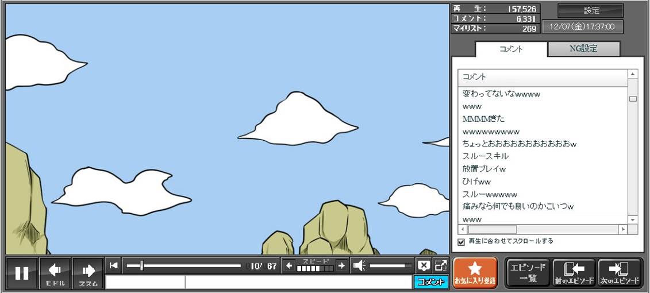The width and height of the screenshot is (650, 293).
Task: Jump to start with skip-to-beginning icon
Action: 114,265
